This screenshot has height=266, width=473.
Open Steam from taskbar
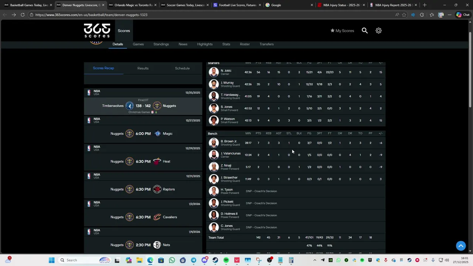(x=215, y=260)
